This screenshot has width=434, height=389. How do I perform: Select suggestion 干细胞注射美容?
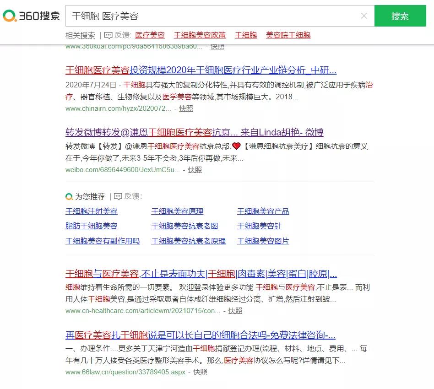(x=92, y=211)
